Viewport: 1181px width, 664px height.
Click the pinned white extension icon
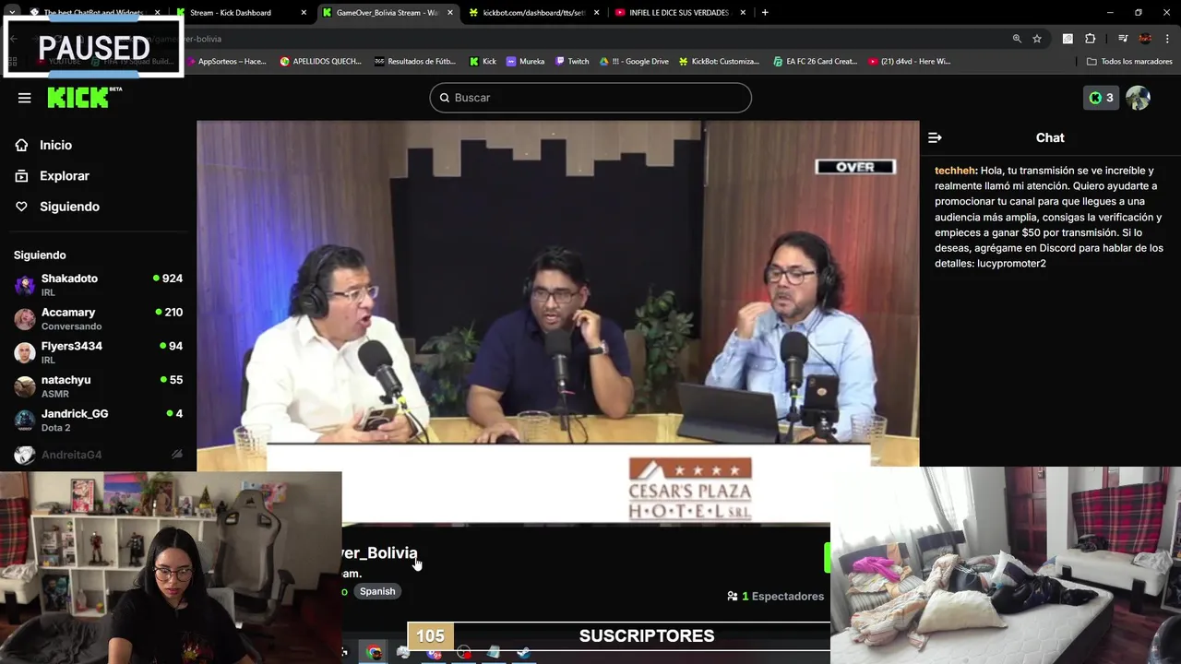[x=1068, y=39]
